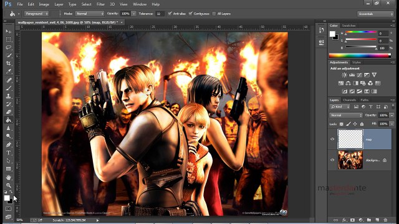Open the options bar Opacity slider arrow
Viewport: 399px width, 224px height.
(x=133, y=14)
